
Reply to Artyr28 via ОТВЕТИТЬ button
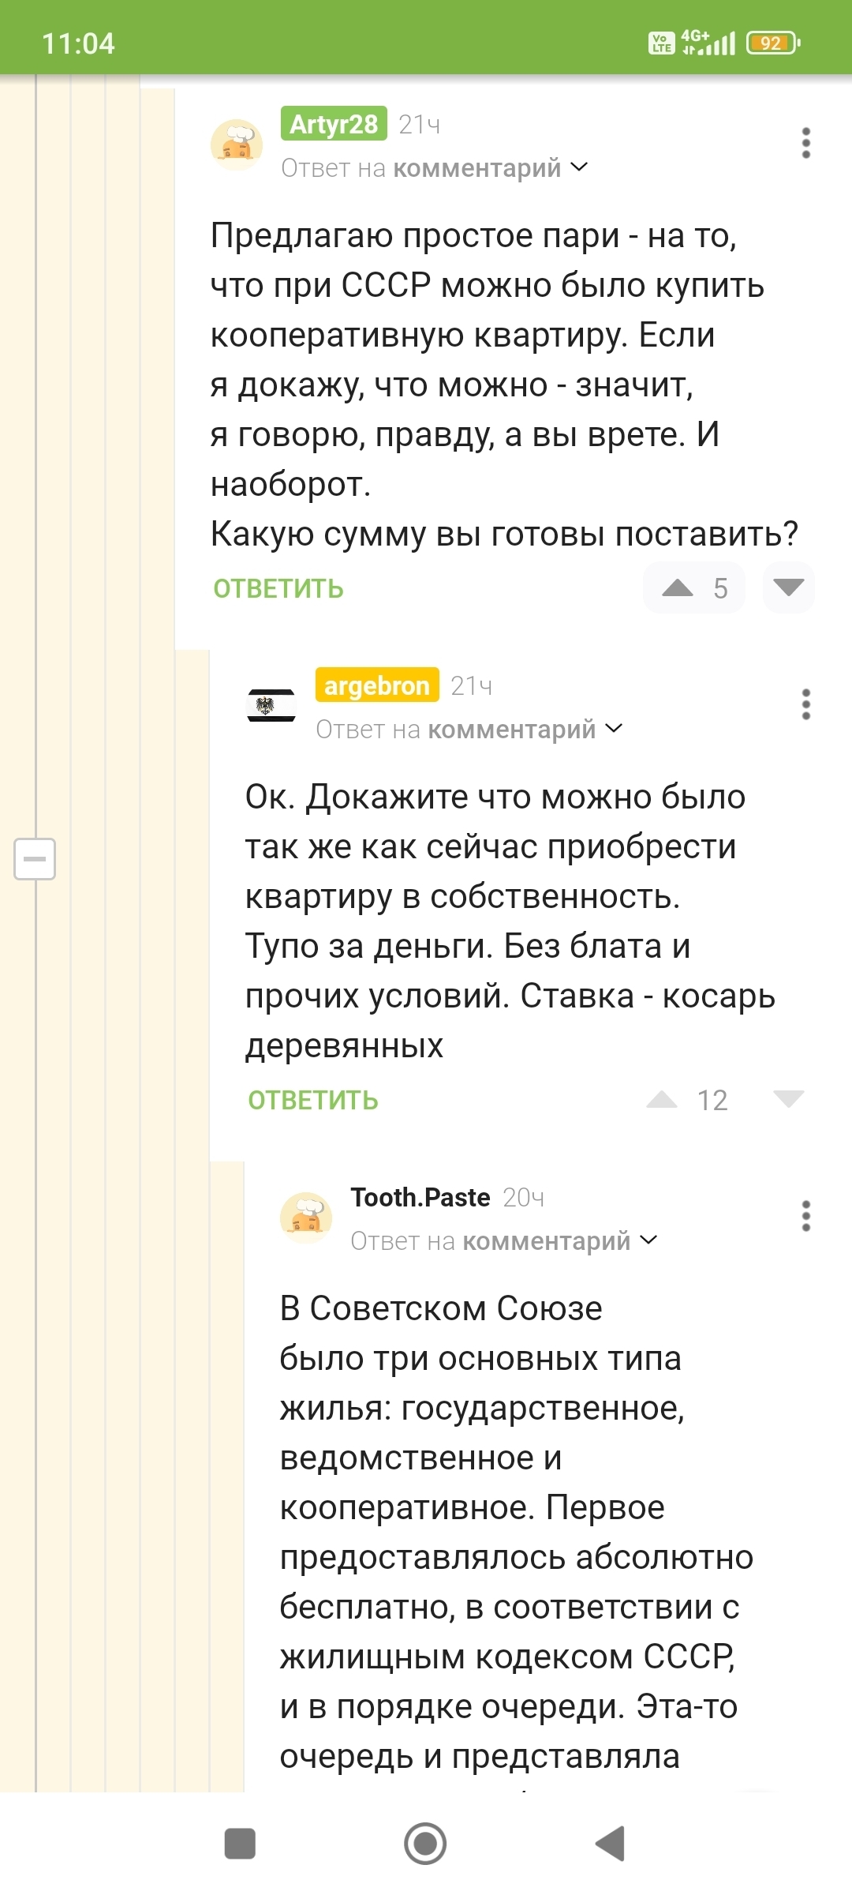click(x=278, y=589)
